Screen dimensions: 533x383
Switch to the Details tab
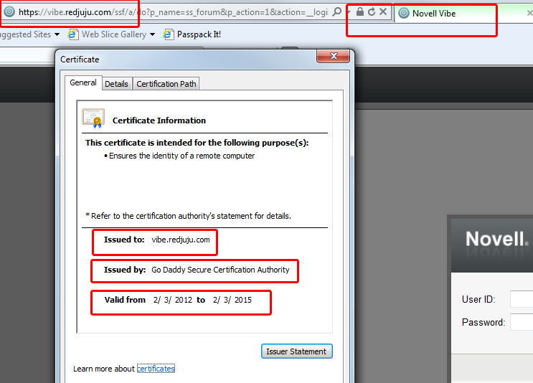point(117,84)
